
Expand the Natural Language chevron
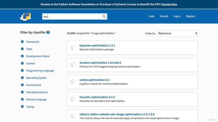pyautogui.click(x=22, y=99)
